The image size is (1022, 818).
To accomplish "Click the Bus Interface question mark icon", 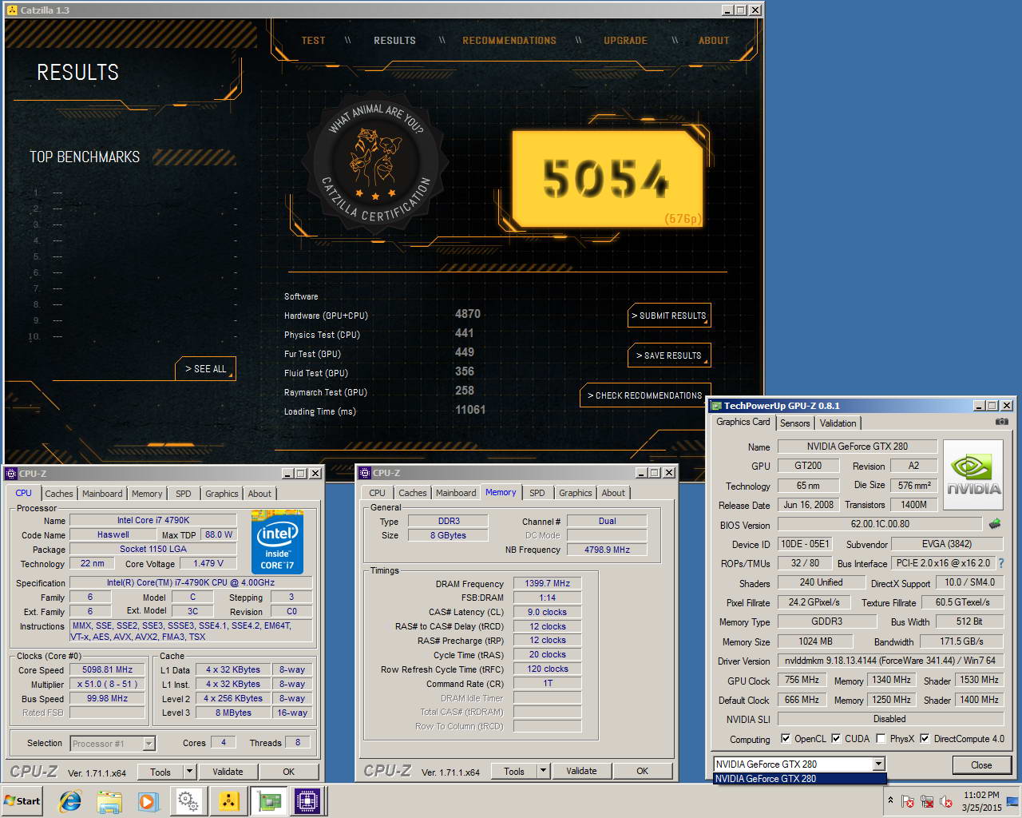I will tap(1000, 563).
